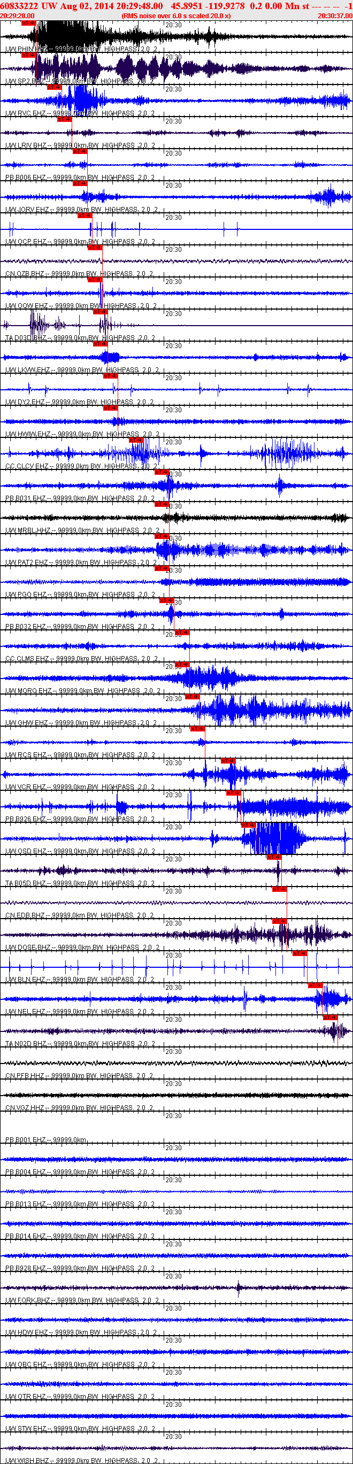Select the red pick flag on CLCV trace
Image resolution: width=353 pixels, height=1464 pixels.
coord(136,441)
